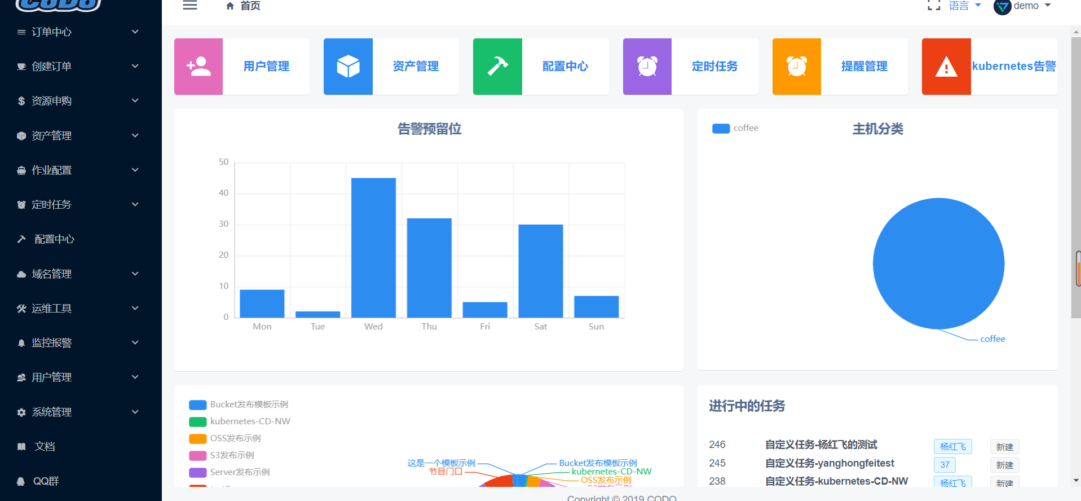Expand 资源申购 chevron in sidebar
This screenshot has height=501, width=1081.
pyautogui.click(x=135, y=101)
